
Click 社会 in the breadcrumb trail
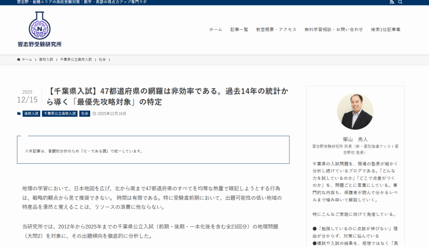point(102,59)
